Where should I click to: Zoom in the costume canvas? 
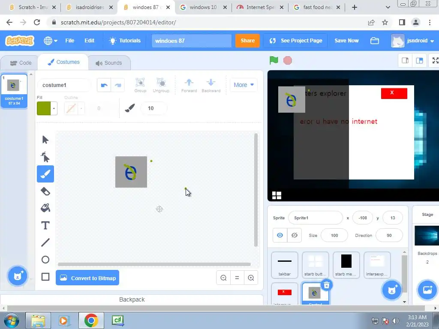pos(251,278)
